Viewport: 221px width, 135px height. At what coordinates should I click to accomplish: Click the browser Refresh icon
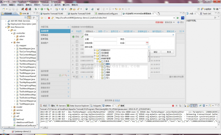click(52, 18)
